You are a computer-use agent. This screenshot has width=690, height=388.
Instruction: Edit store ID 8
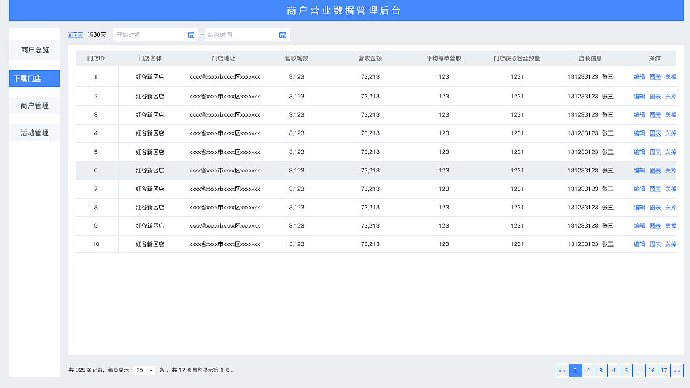coord(639,208)
